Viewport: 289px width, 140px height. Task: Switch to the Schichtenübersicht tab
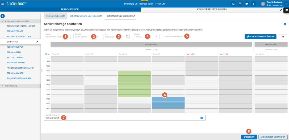click(x=56, y=16)
